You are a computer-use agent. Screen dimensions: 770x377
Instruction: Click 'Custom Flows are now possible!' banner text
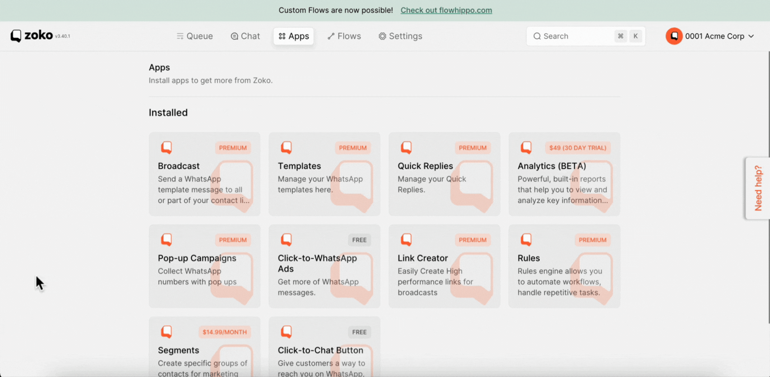pyautogui.click(x=336, y=10)
